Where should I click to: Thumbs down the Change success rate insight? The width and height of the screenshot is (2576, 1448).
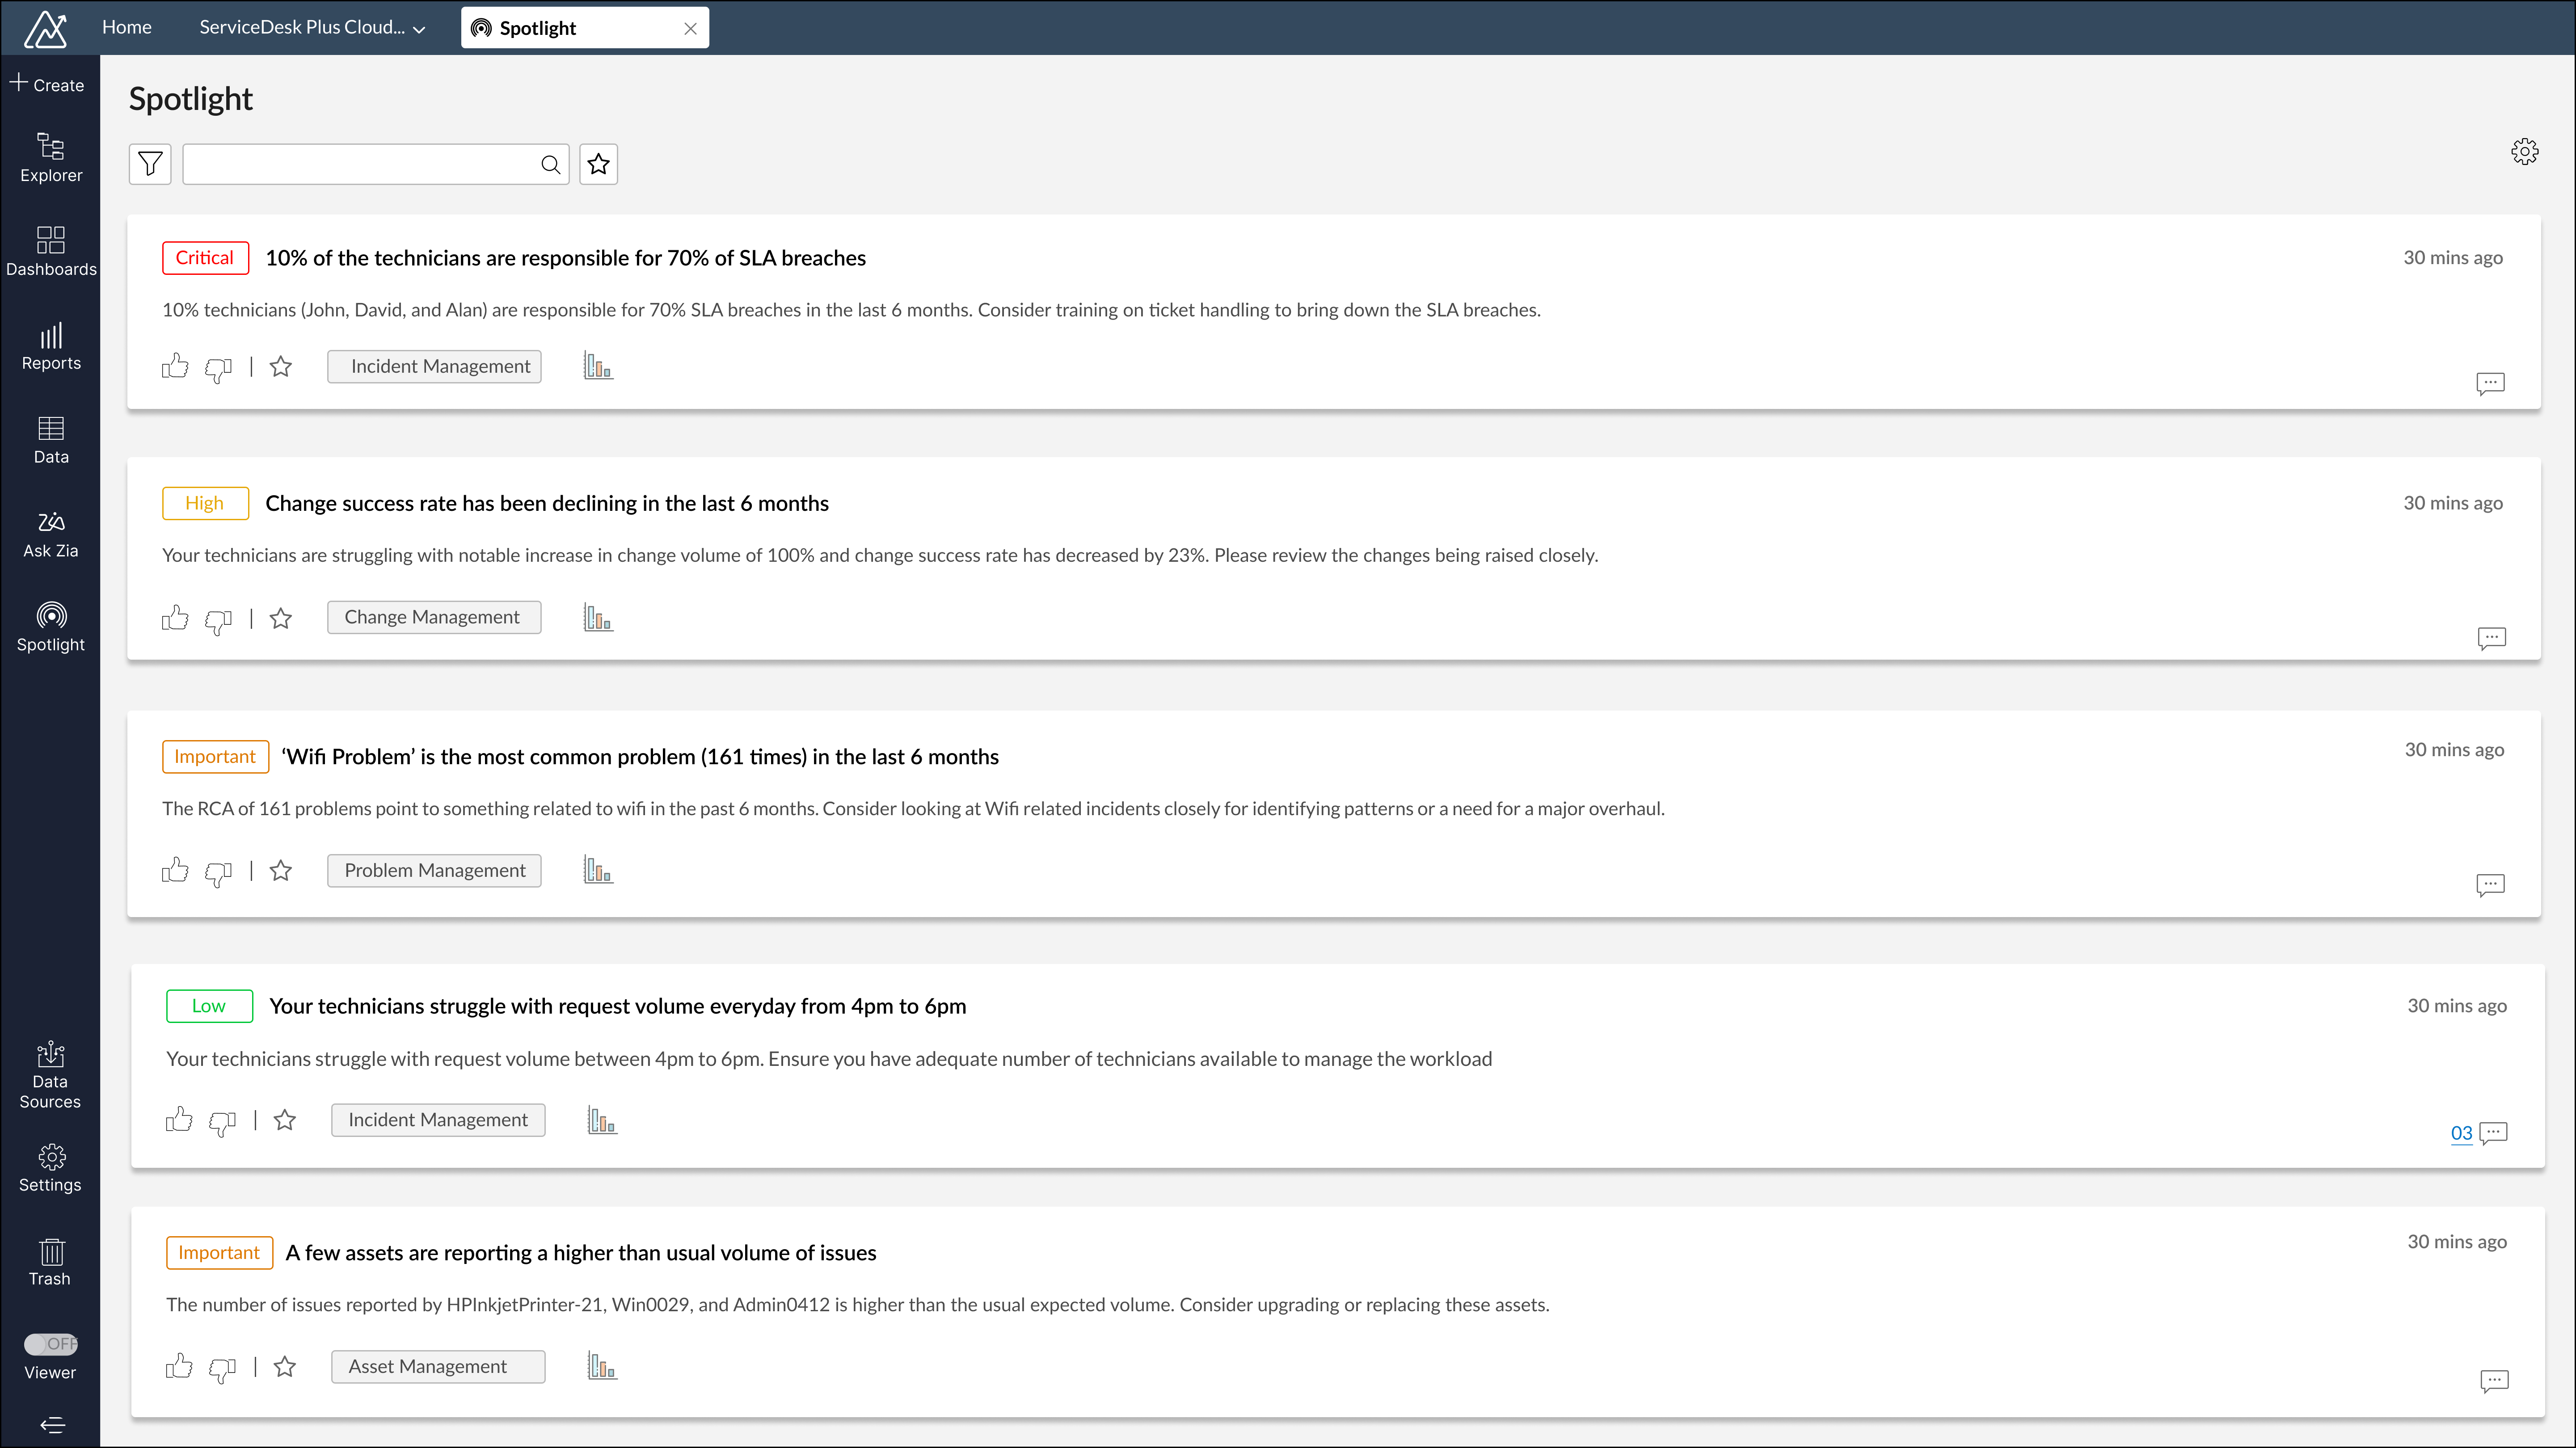218,620
